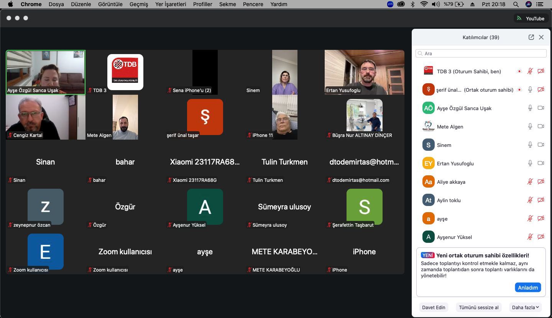This screenshot has height=318, width=552.
Task: Open macOS Spotlight search icon
Action: (516, 4)
